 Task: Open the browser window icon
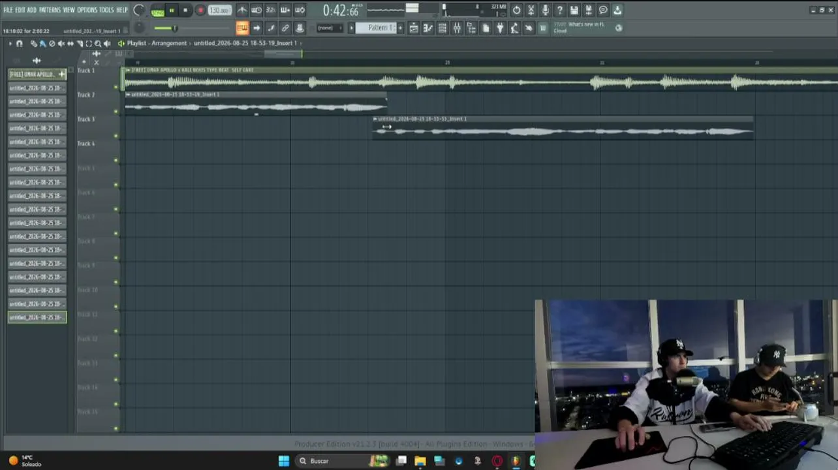[x=471, y=28]
